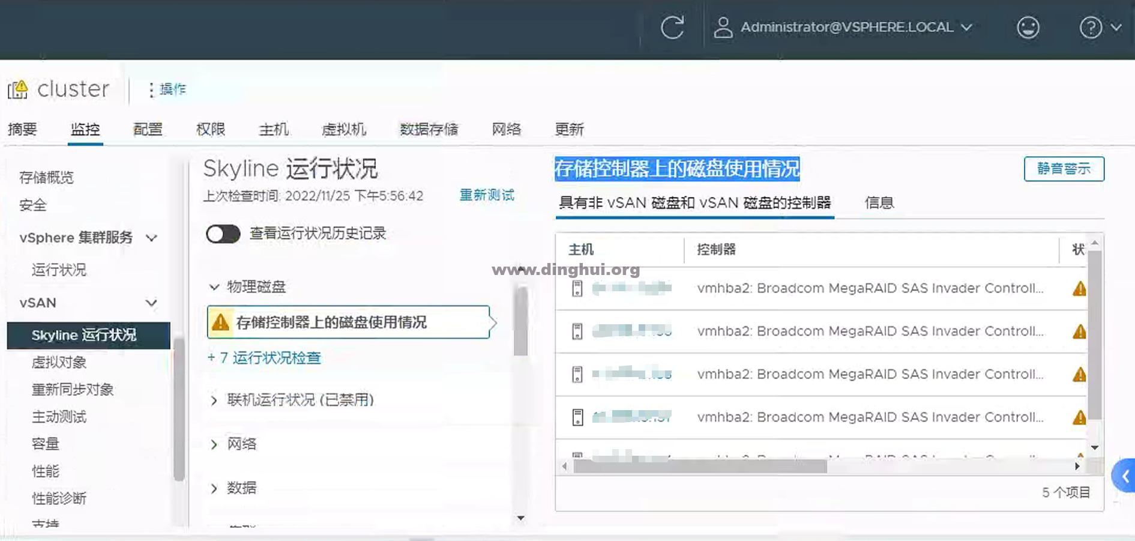Click the table's scroll down arrow
Screen dimensions: 1135x541
click(x=1095, y=448)
